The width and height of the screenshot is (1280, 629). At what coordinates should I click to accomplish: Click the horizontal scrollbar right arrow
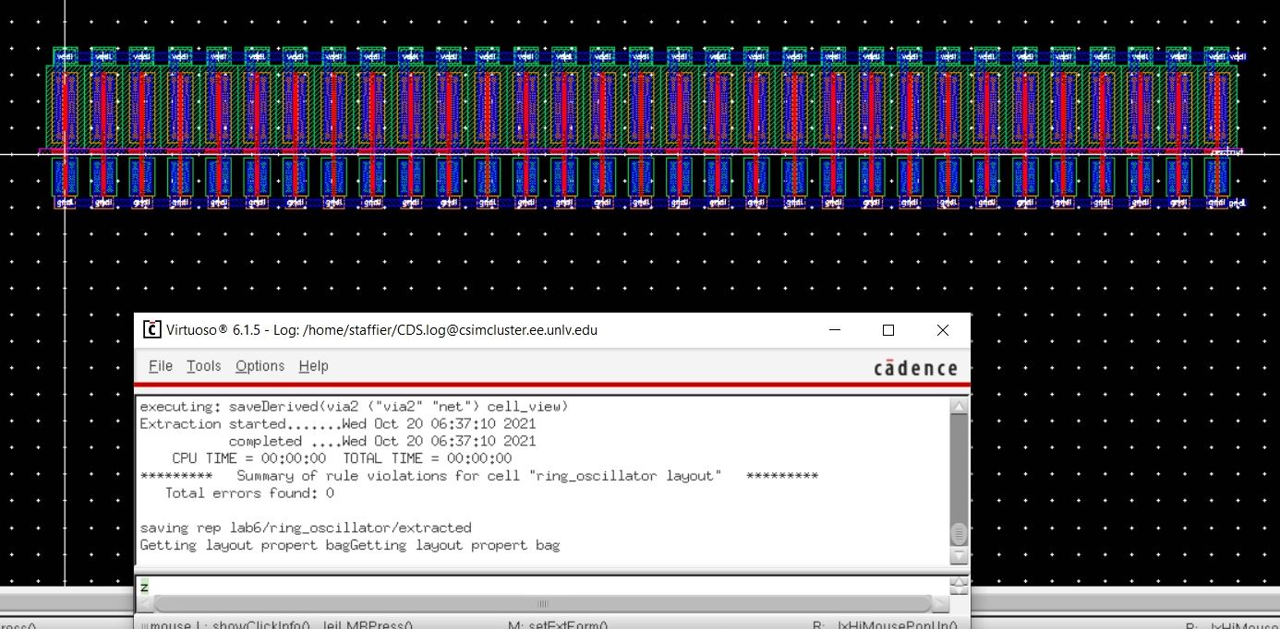940,605
